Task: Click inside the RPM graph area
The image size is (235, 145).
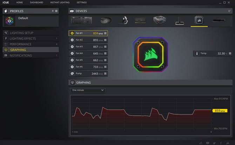Action: [x=142, y=114]
